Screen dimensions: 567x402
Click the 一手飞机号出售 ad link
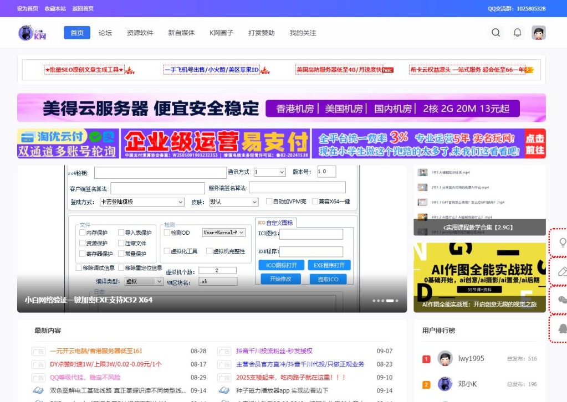pos(212,69)
